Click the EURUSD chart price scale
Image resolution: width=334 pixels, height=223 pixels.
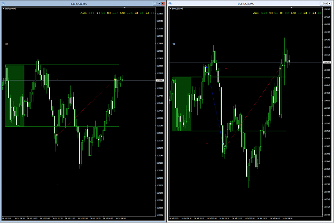pyautogui.click(x=327, y=112)
